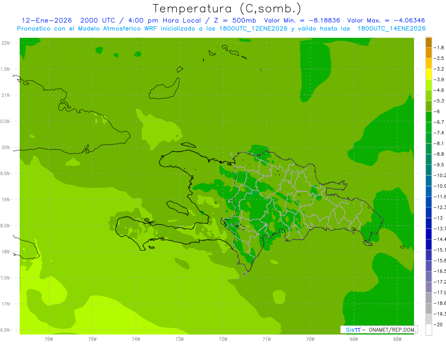The height and width of the screenshot is (344, 446).
Task: Click the -3.9 colorbar value
Action: (439, 79)
